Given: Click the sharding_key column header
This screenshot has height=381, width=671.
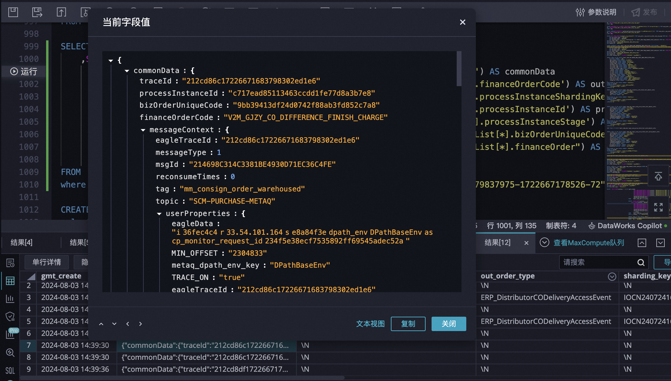Looking at the screenshot, I should pyautogui.click(x=646, y=276).
